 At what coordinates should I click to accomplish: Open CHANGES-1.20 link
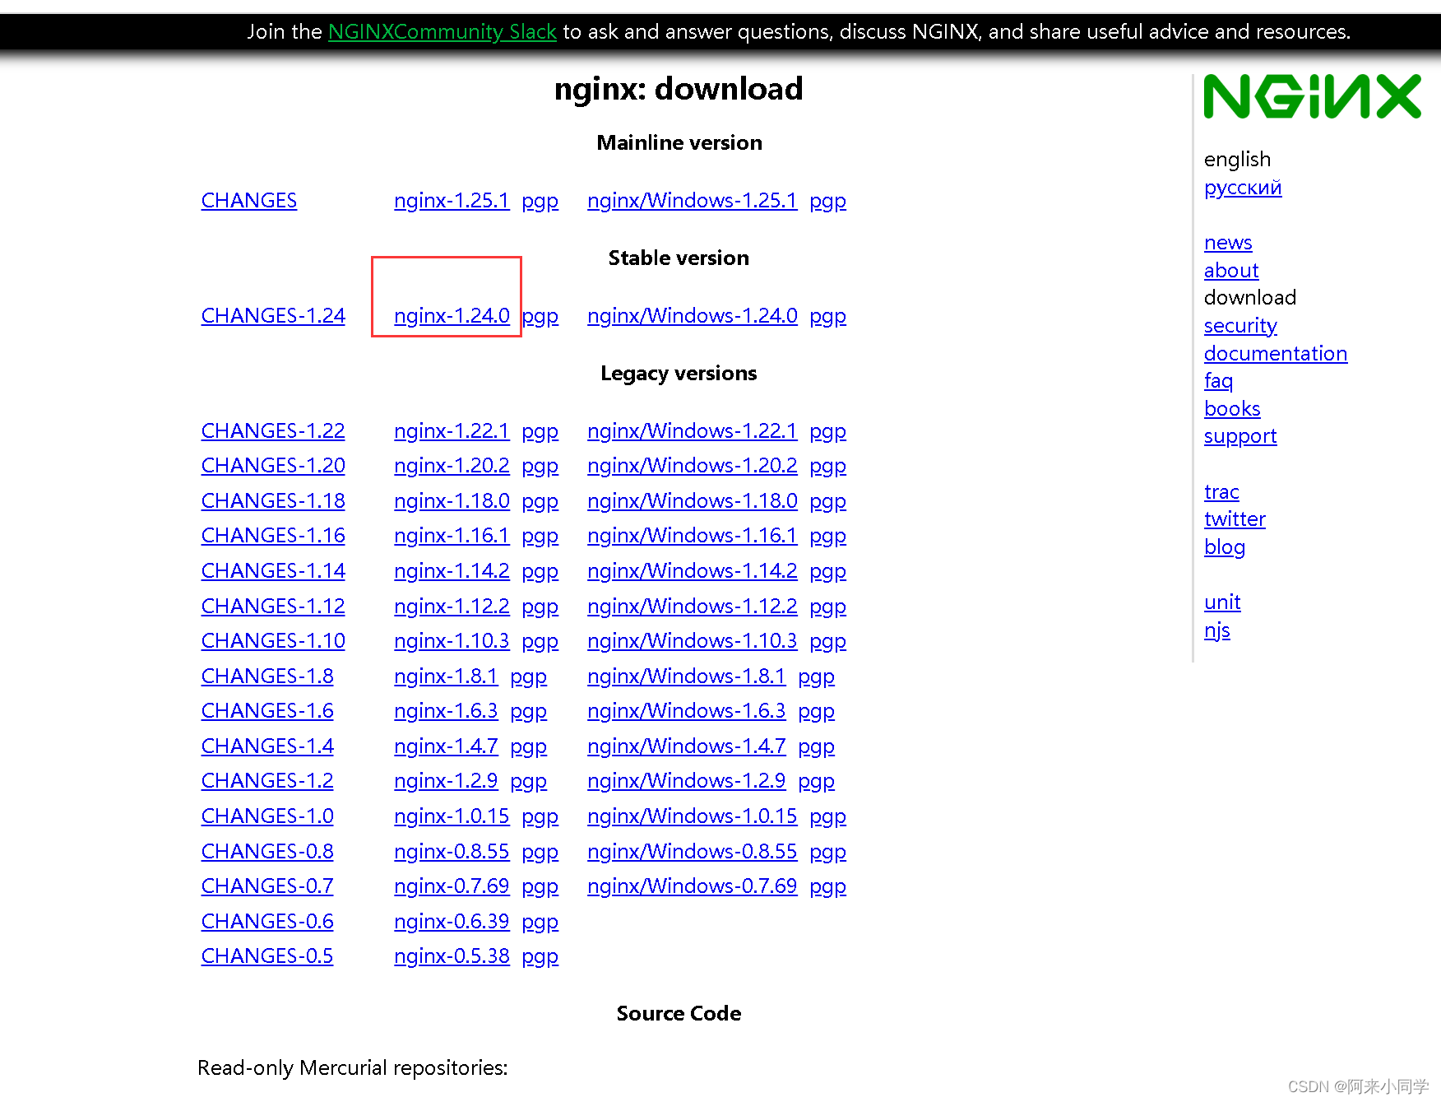point(273,466)
